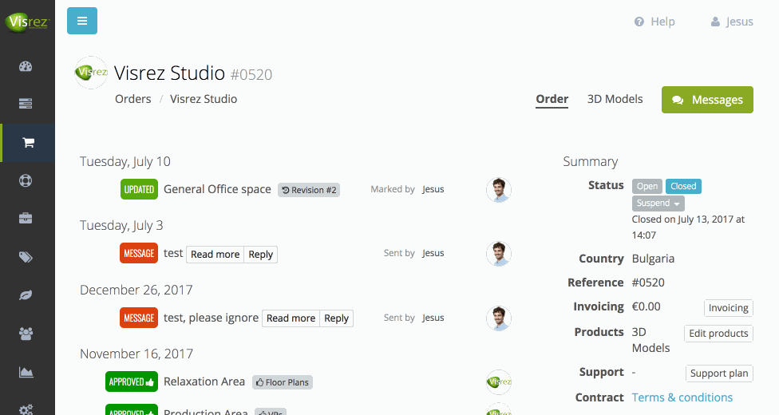Open the Invoicing button
Viewport: 779px width, 415px height.
pos(729,307)
